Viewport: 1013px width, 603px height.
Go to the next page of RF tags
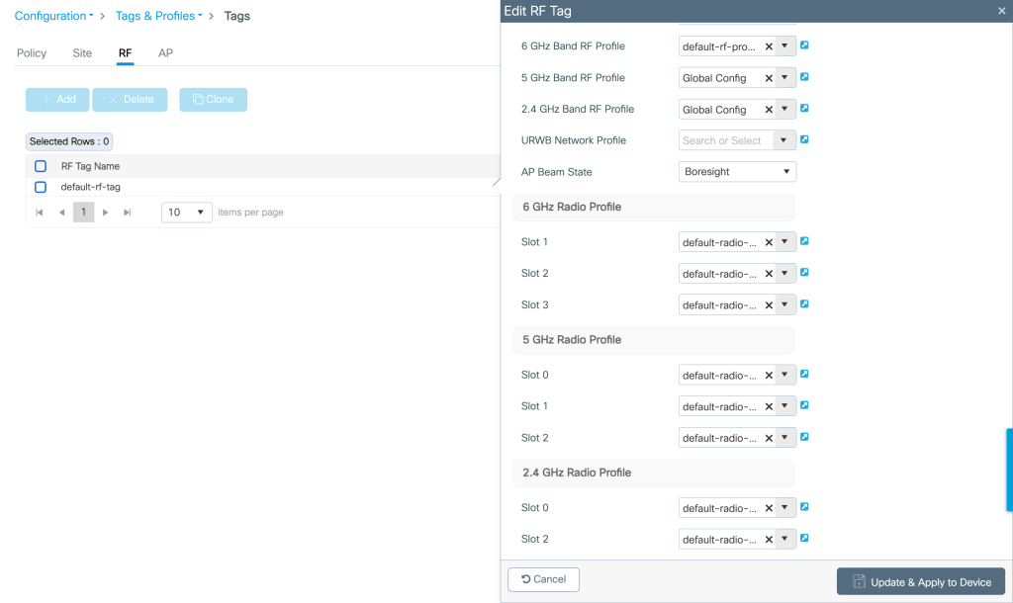[x=106, y=213]
